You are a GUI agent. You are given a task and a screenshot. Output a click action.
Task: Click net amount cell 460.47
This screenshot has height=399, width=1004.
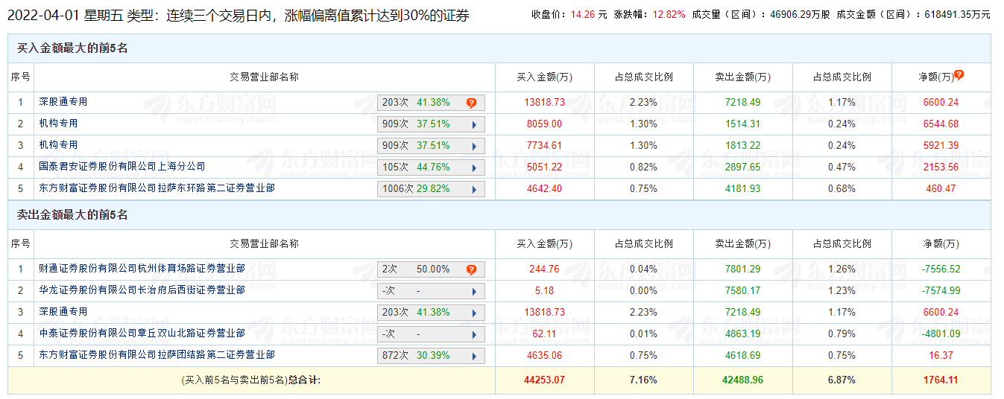click(x=941, y=189)
